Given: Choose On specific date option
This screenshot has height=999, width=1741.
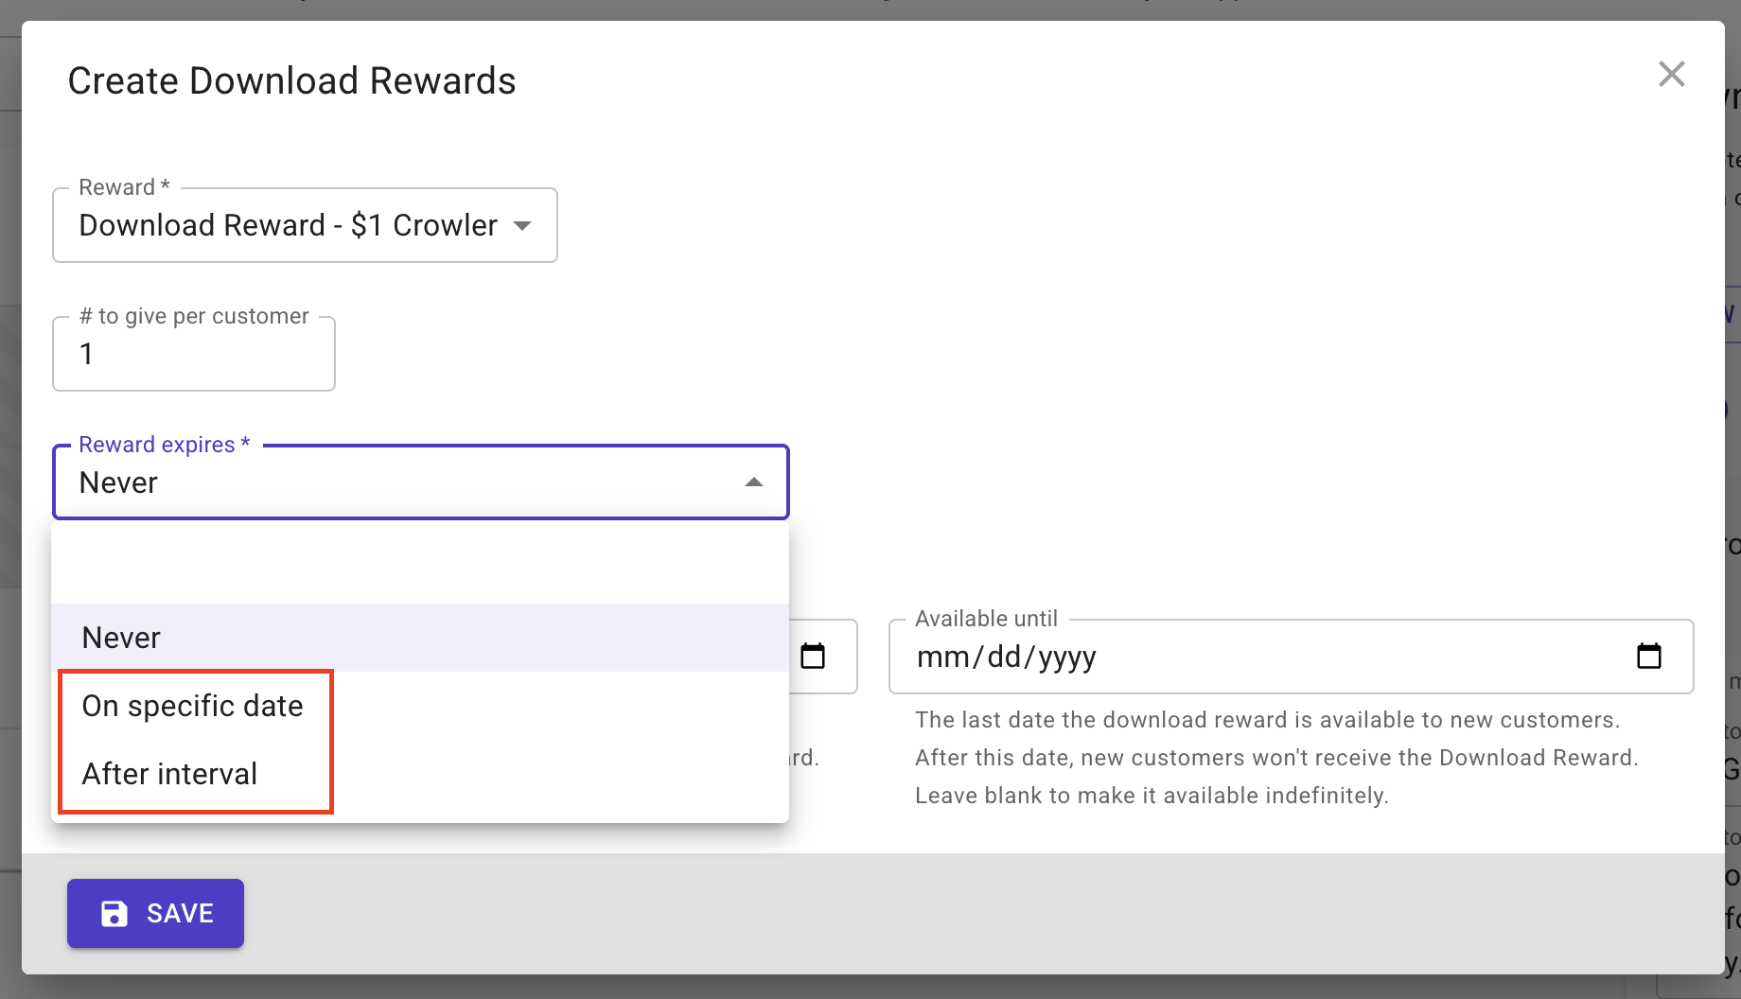Looking at the screenshot, I should coord(193,706).
